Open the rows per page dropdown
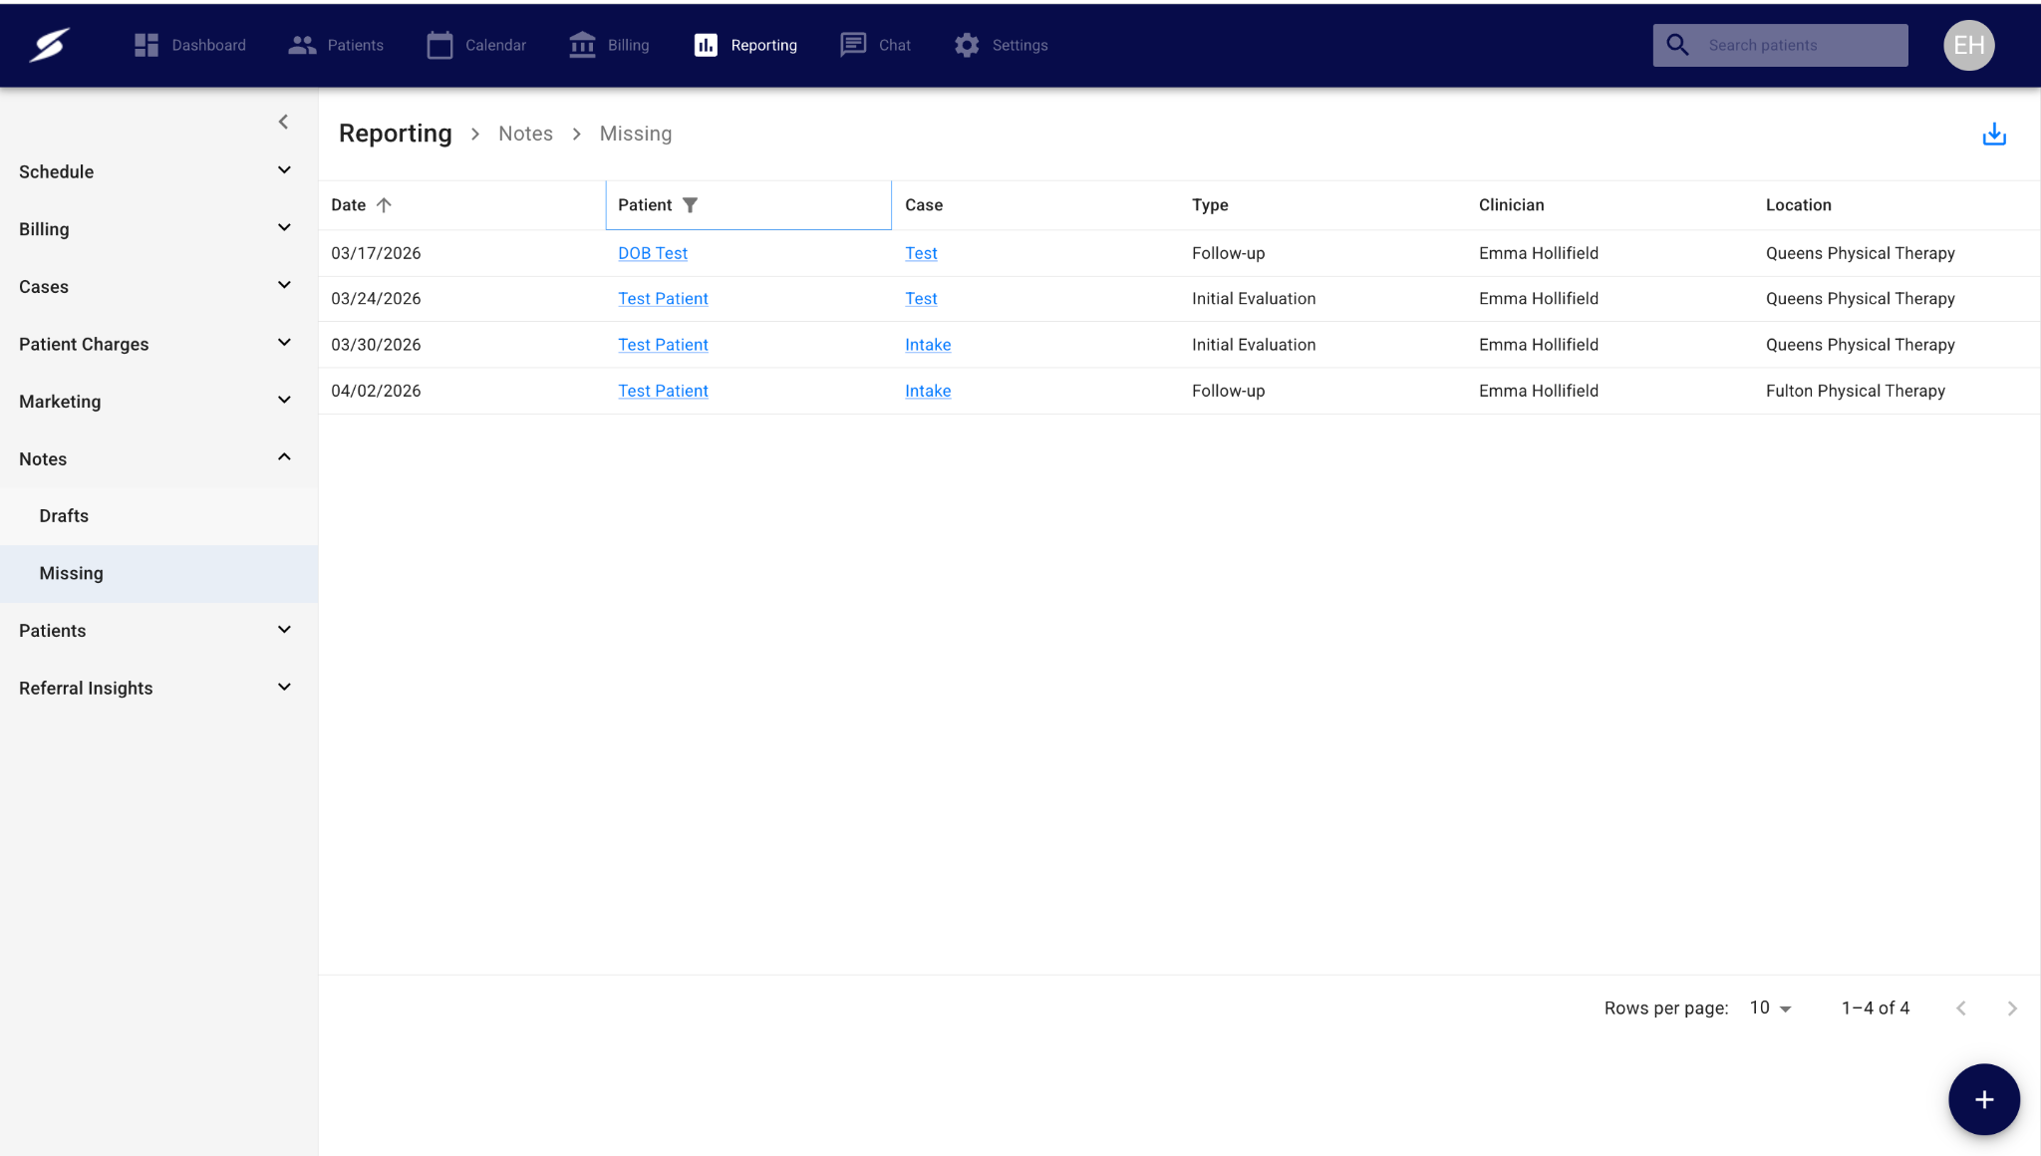Viewport: 2041px width, 1156px height. point(1771,1009)
